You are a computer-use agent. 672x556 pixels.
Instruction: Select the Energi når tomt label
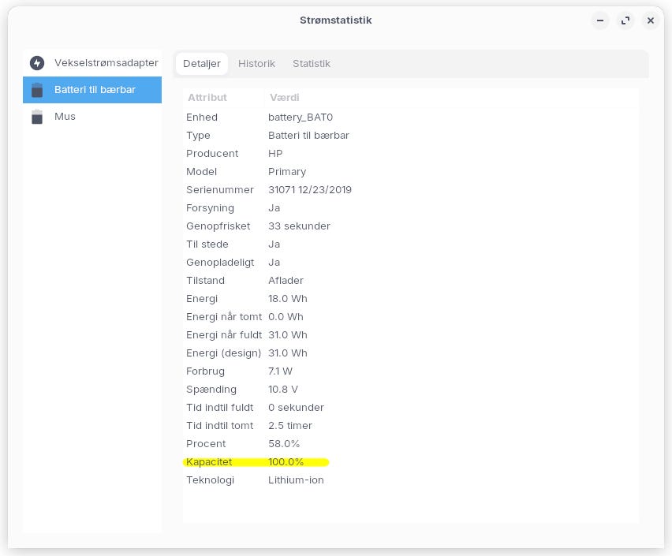[224, 317]
